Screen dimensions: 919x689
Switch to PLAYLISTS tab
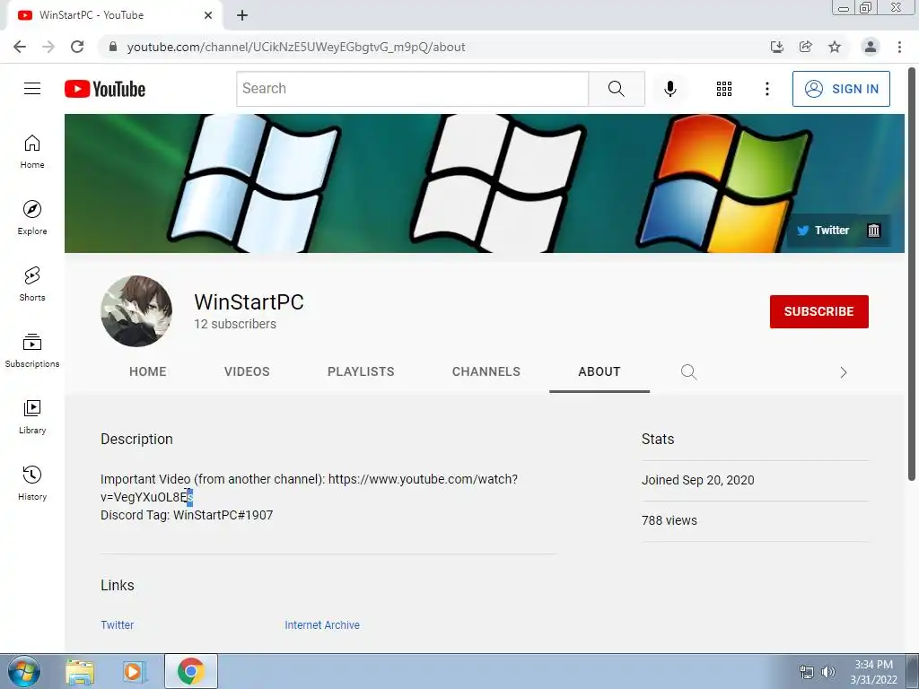tap(361, 371)
